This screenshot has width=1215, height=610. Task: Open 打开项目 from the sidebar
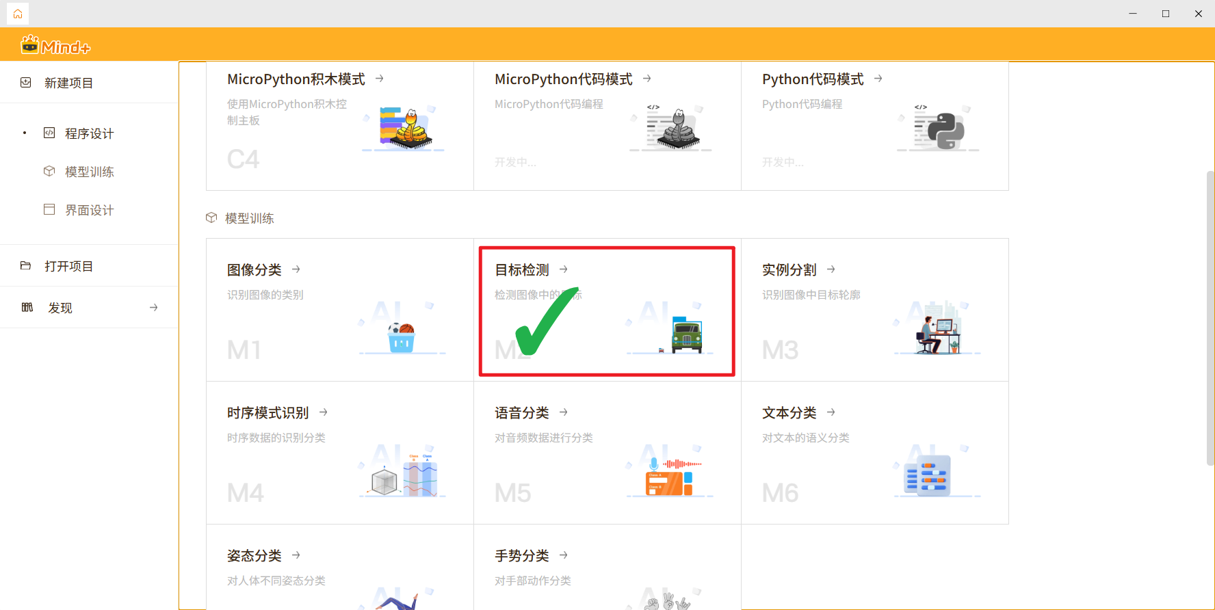coord(68,266)
